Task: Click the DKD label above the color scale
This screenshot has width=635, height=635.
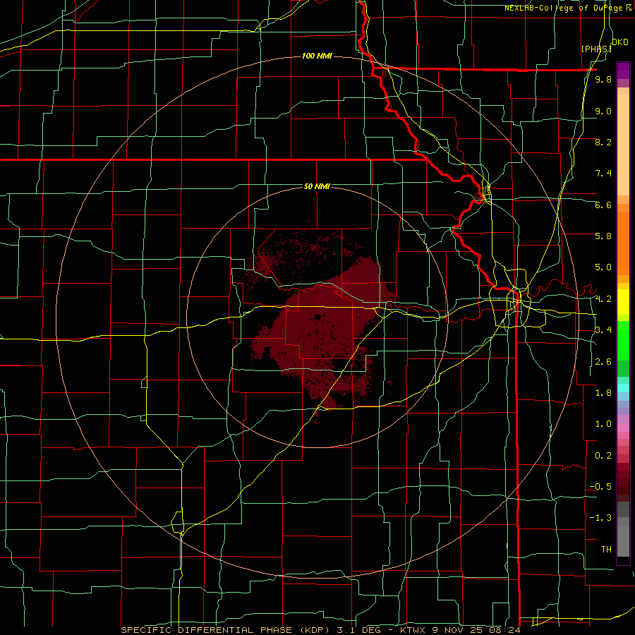Action: pyautogui.click(x=620, y=42)
